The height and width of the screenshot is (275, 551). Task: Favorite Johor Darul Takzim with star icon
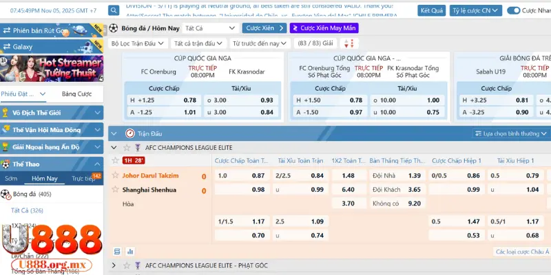pyautogui.click(x=115, y=175)
